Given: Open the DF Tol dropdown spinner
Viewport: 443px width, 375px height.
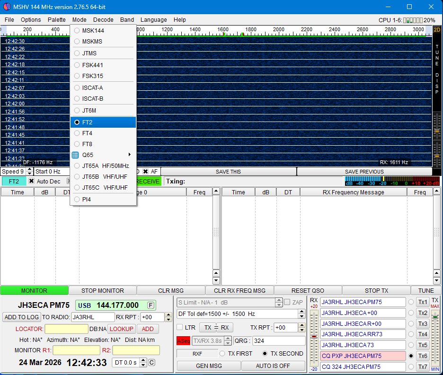Looking at the screenshot, I should 301,314.
